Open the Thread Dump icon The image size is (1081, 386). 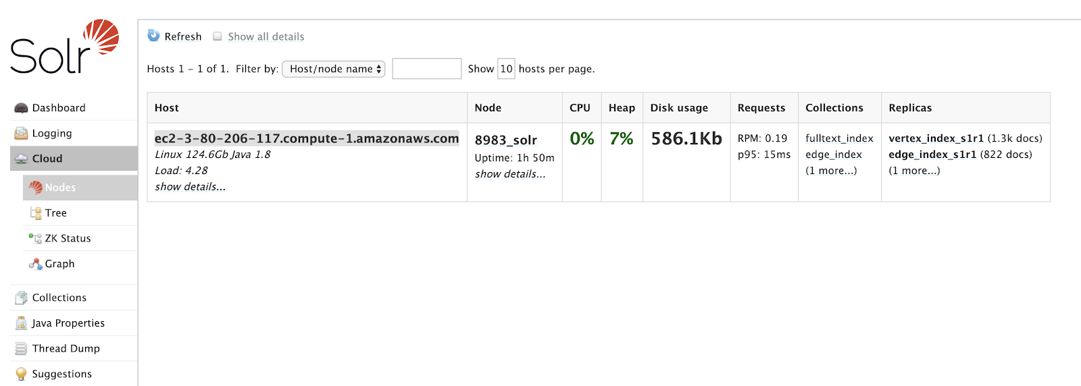click(21, 349)
